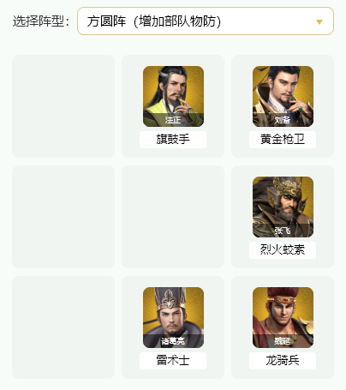Select the 张飞 hero portrait
The width and height of the screenshot is (346, 390).
[x=283, y=207]
